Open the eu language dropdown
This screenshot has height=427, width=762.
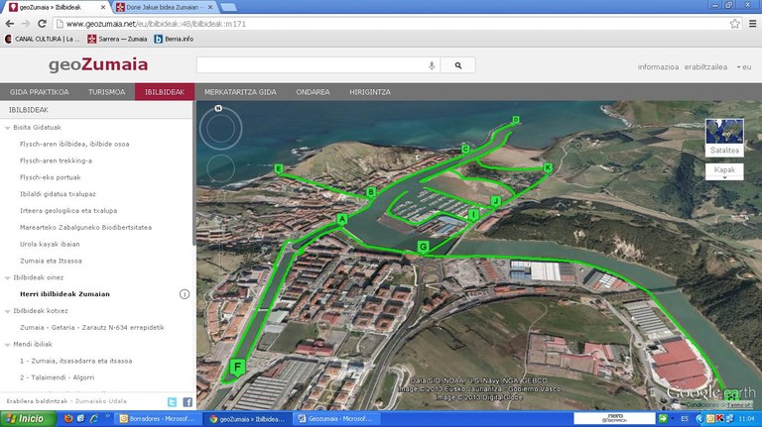coord(744,67)
